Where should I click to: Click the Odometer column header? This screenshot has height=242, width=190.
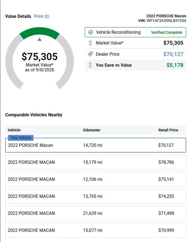click(x=91, y=130)
